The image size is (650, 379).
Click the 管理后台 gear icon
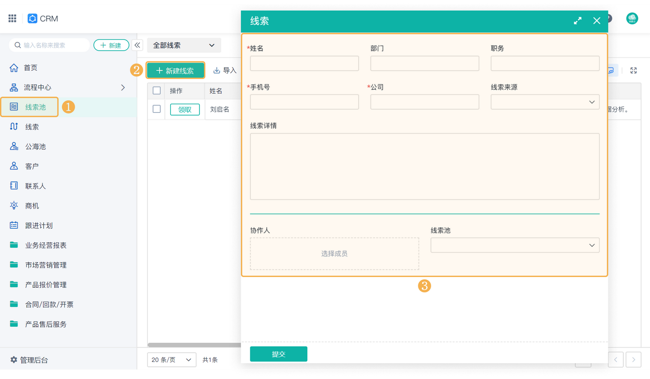(14, 360)
